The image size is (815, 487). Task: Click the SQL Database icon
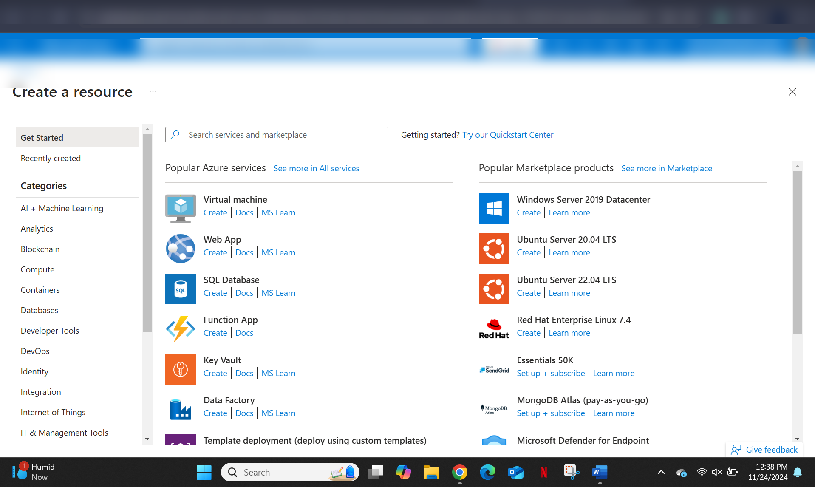click(x=181, y=289)
